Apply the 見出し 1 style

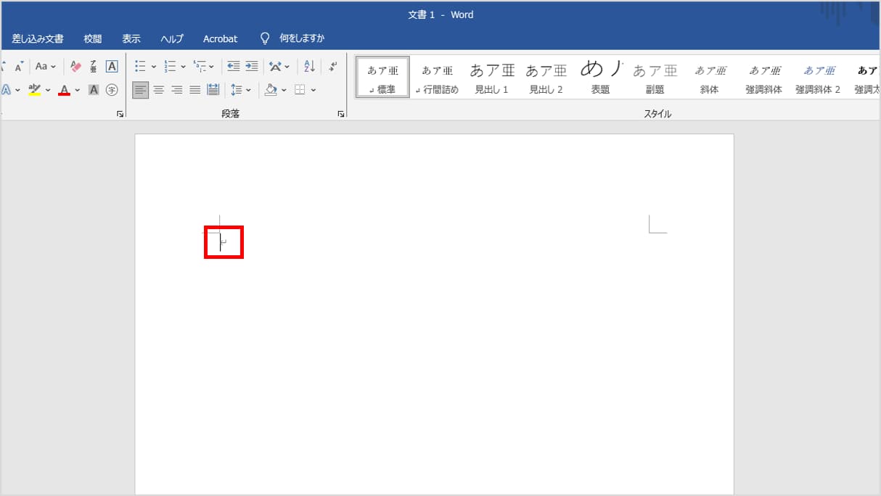point(491,78)
